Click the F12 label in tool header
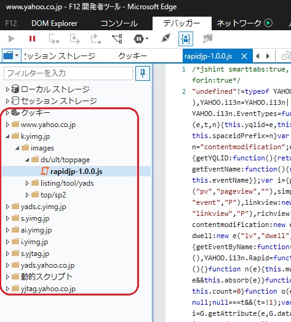291x322 pixels. coord(11,23)
